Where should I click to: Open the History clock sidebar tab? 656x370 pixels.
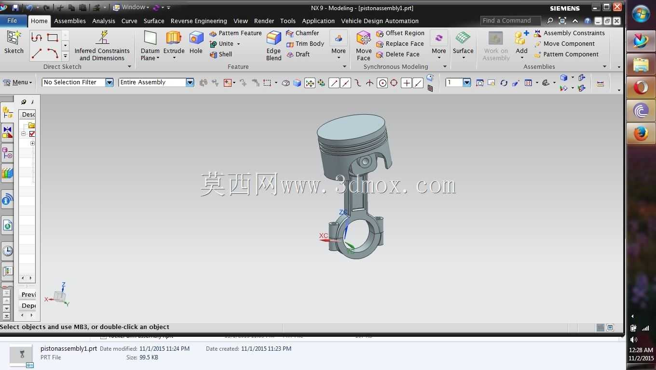[7, 251]
